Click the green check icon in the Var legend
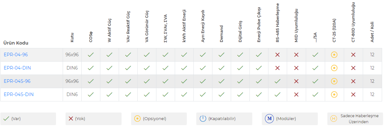Image resolution: width=384 pixels, height=127 pixels. (x=6, y=119)
